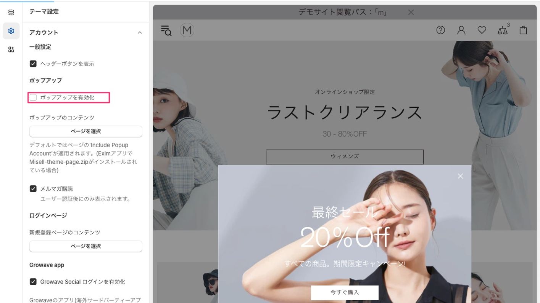Viewport: 540px width, 303px height.
Task: Click the テーマ設定 panel title
Action: coord(44,12)
